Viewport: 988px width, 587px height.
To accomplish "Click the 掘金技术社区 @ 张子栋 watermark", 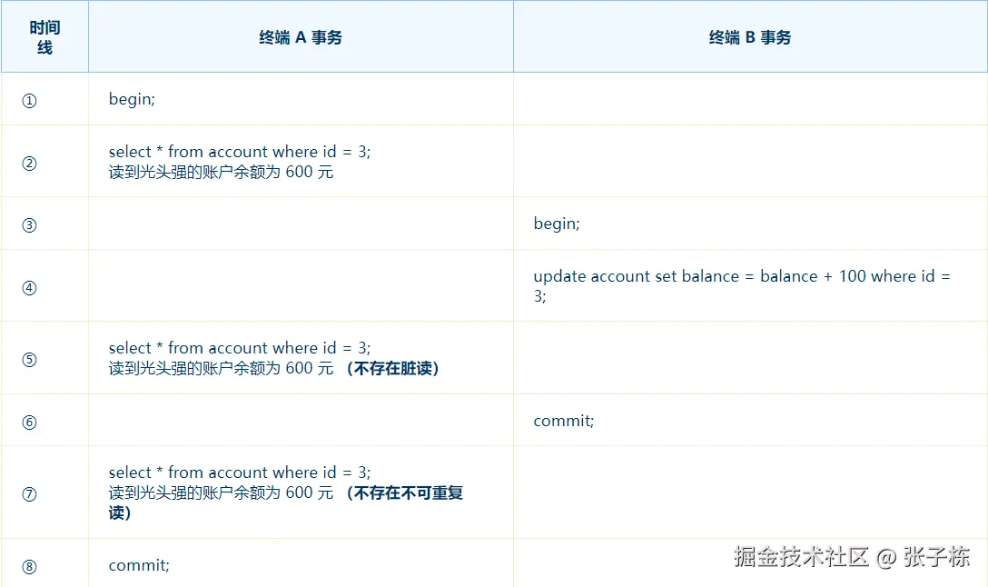I will click(x=851, y=556).
